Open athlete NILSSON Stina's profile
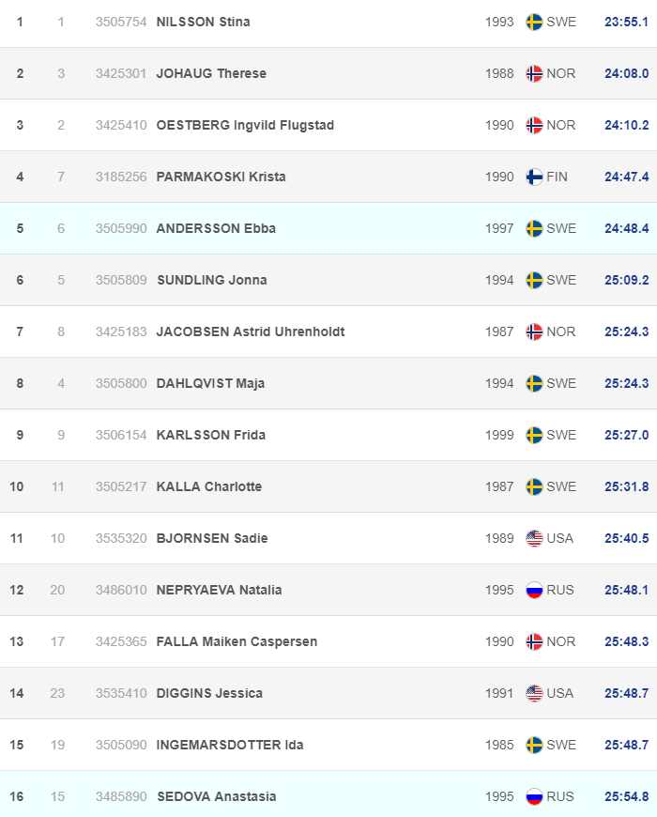Screen dimensions: 657x817 click(203, 22)
